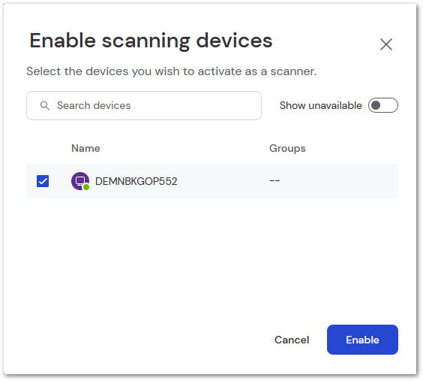Click the dashes in the Groups column
Screen dimensions: 423x381
[x=274, y=181]
